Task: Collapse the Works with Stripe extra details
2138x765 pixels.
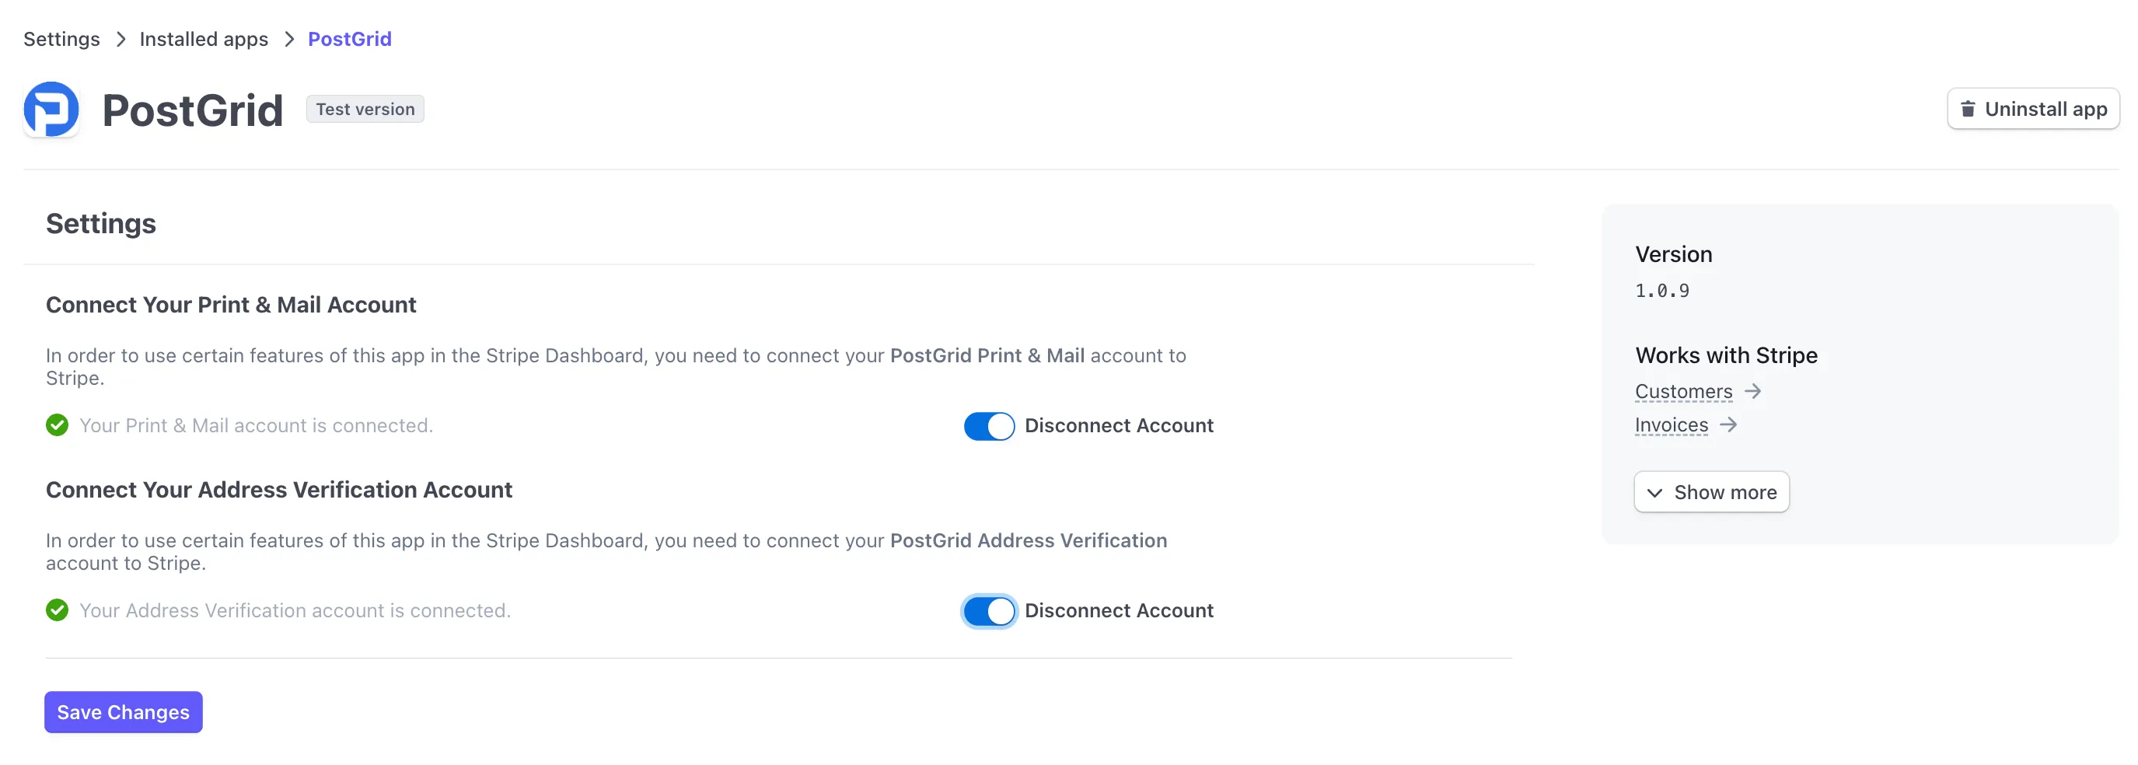Action: (1711, 491)
